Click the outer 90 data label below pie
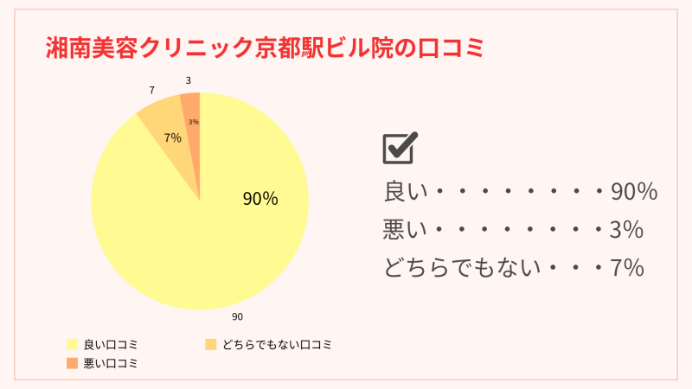Viewport: 692px width, 389px height. coord(237,316)
